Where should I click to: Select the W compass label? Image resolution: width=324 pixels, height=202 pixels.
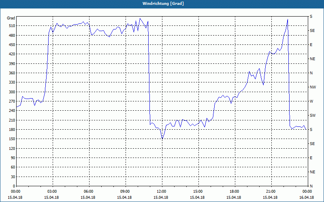click(311, 101)
